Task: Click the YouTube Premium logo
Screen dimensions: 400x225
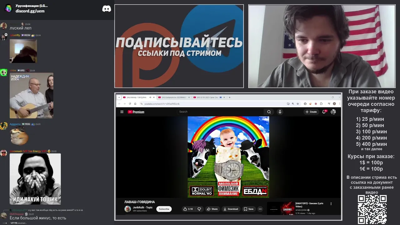Action: click(x=136, y=112)
